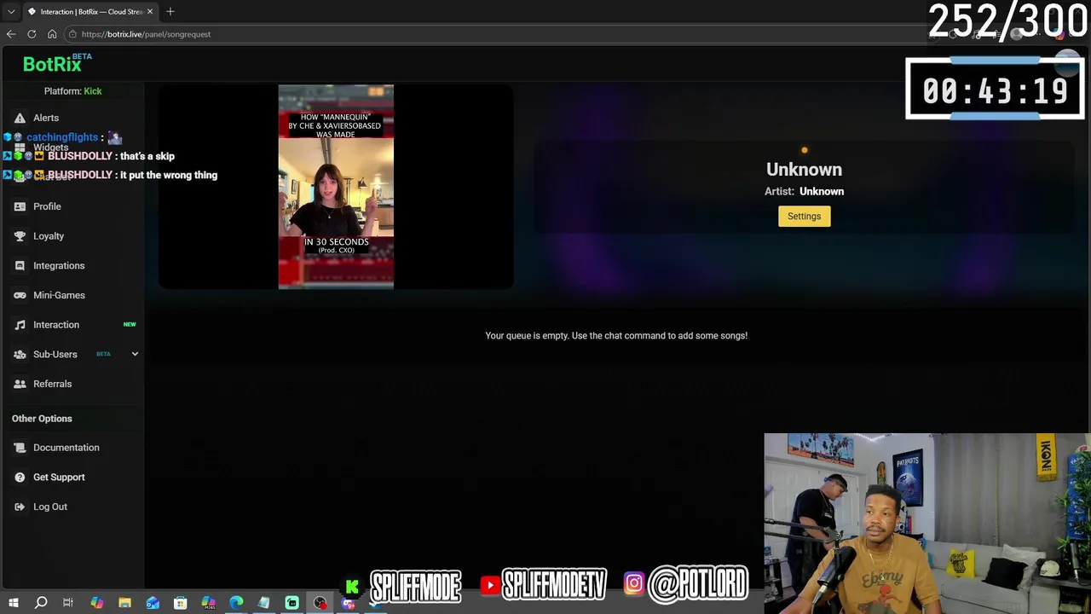
Task: Open Copilot from the taskbar
Action: coord(96,603)
